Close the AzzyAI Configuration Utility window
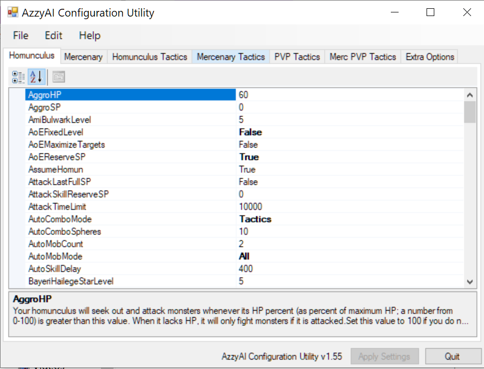Image resolution: width=484 pixels, height=369 pixels. [467, 12]
